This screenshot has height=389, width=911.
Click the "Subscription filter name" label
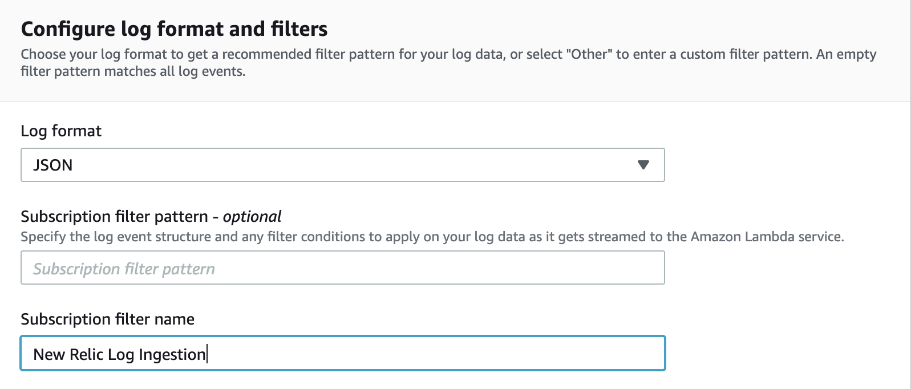[108, 319]
